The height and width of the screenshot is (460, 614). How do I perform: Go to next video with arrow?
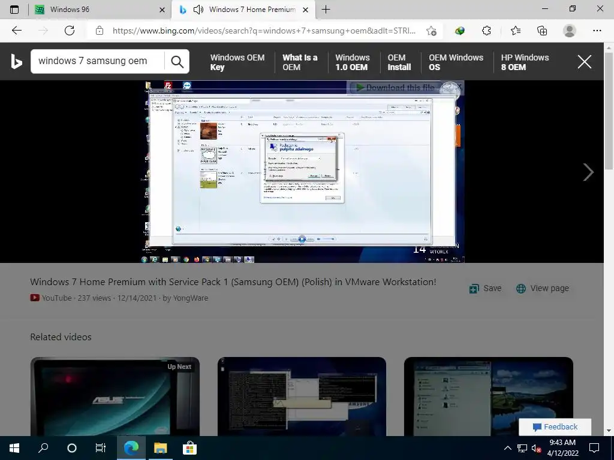click(x=588, y=172)
